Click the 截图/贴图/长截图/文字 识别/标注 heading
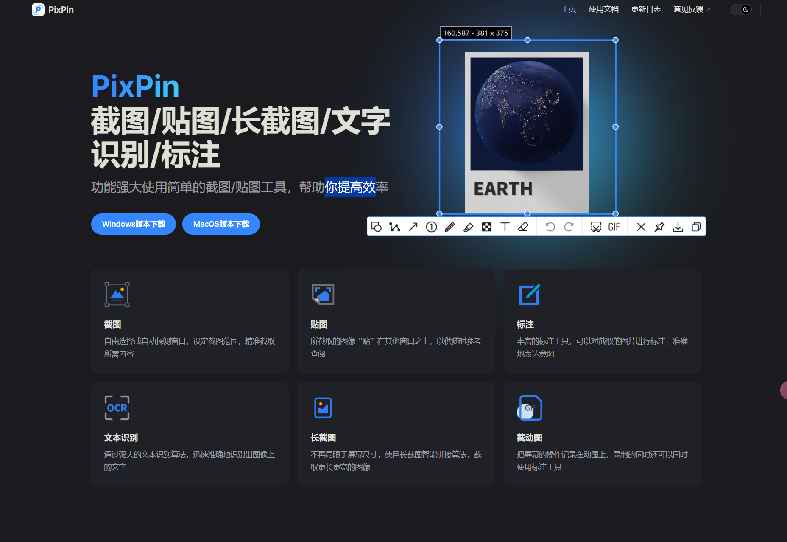Image resolution: width=787 pixels, height=542 pixels. click(240, 138)
